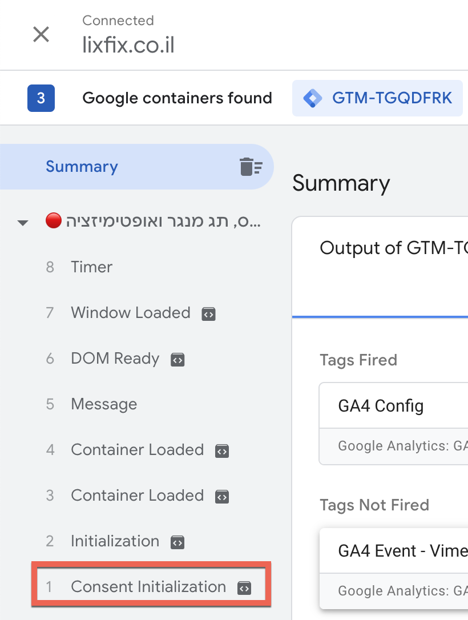
Task: Open the Summary item in sidebar
Action: coord(136,167)
